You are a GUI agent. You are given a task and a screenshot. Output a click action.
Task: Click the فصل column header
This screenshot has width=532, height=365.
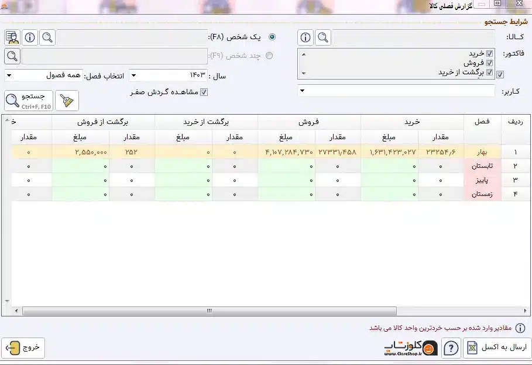point(482,122)
